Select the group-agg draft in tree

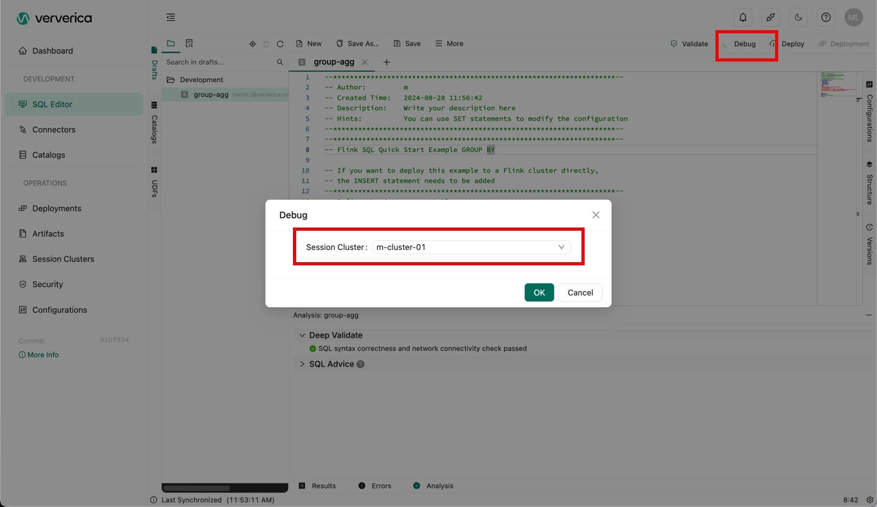tap(224, 94)
